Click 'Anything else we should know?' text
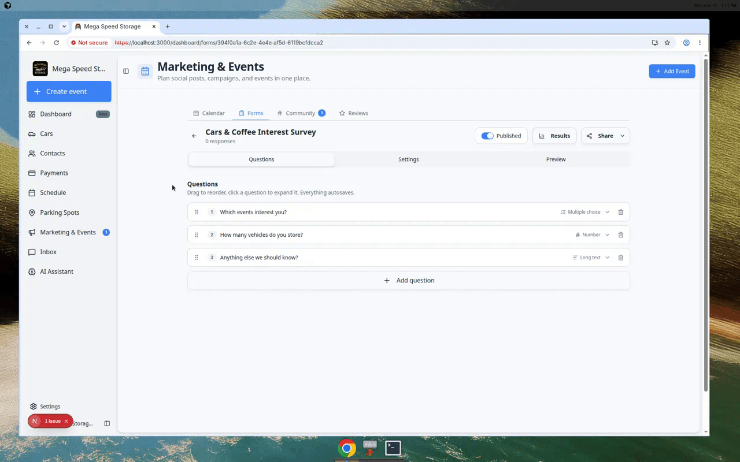 (x=259, y=258)
